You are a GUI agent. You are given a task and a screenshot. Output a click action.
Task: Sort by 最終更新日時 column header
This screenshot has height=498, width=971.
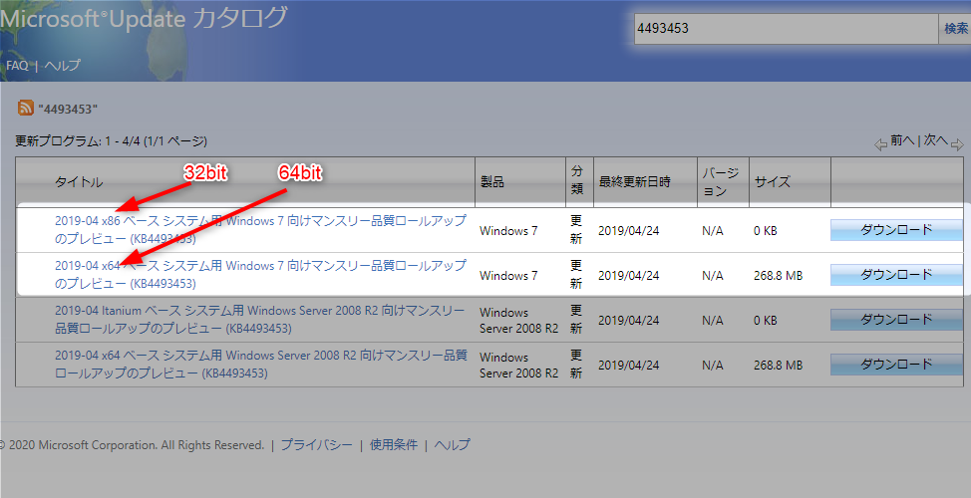634,182
